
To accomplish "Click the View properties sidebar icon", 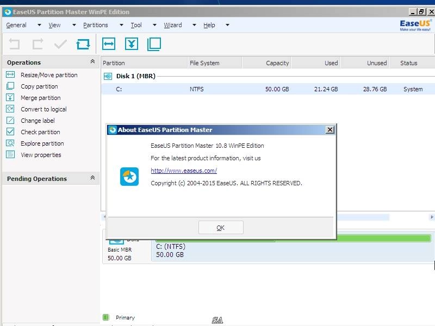I will tap(10, 154).
